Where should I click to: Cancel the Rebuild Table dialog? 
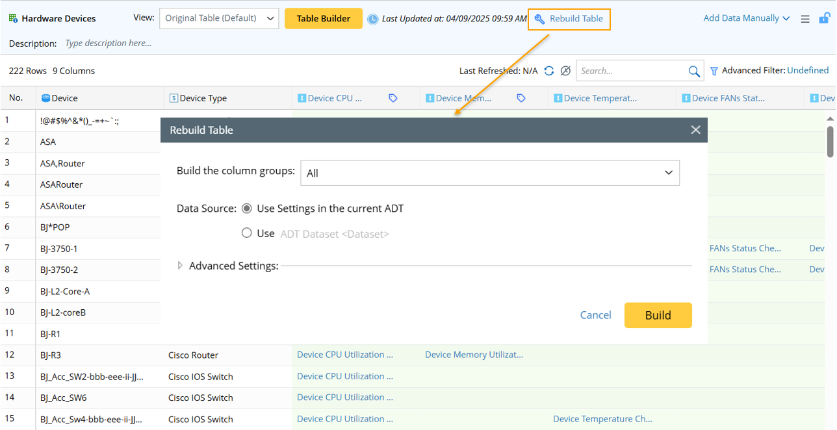[x=595, y=315]
